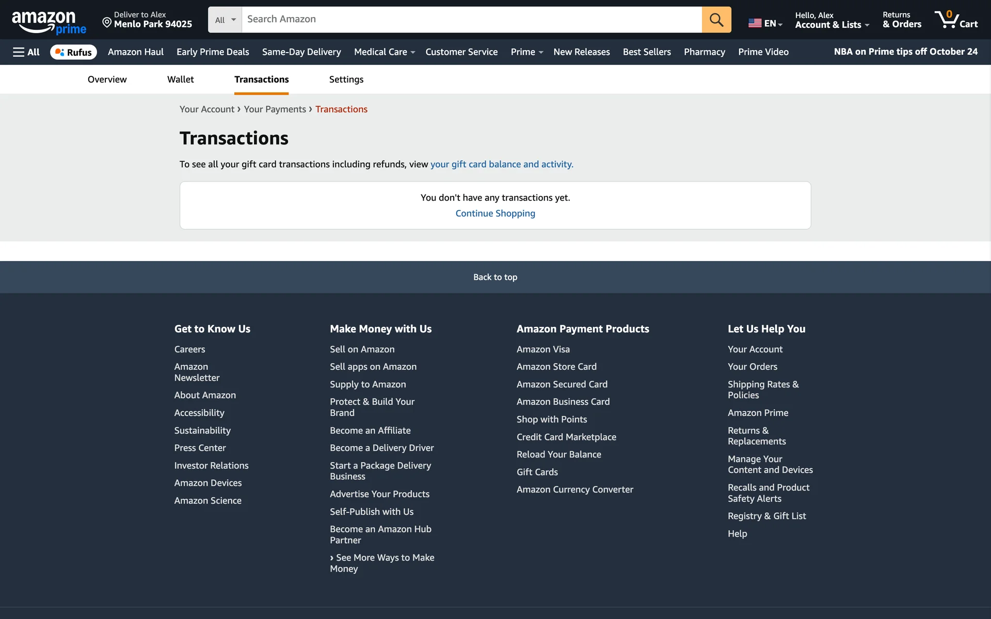
Task: Click the Back to top bar
Action: pos(495,277)
